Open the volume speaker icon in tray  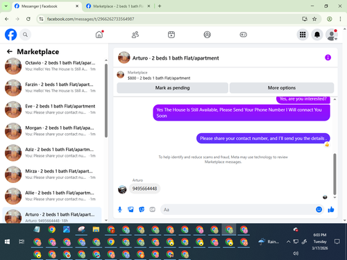click(296, 254)
